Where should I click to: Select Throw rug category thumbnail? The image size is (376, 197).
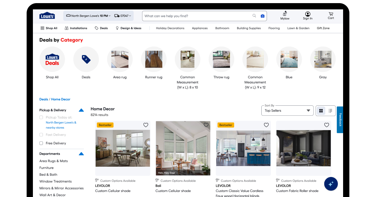click(x=221, y=59)
